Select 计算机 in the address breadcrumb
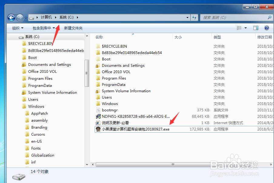Screen dimensions: 274x183 click(x=46, y=17)
